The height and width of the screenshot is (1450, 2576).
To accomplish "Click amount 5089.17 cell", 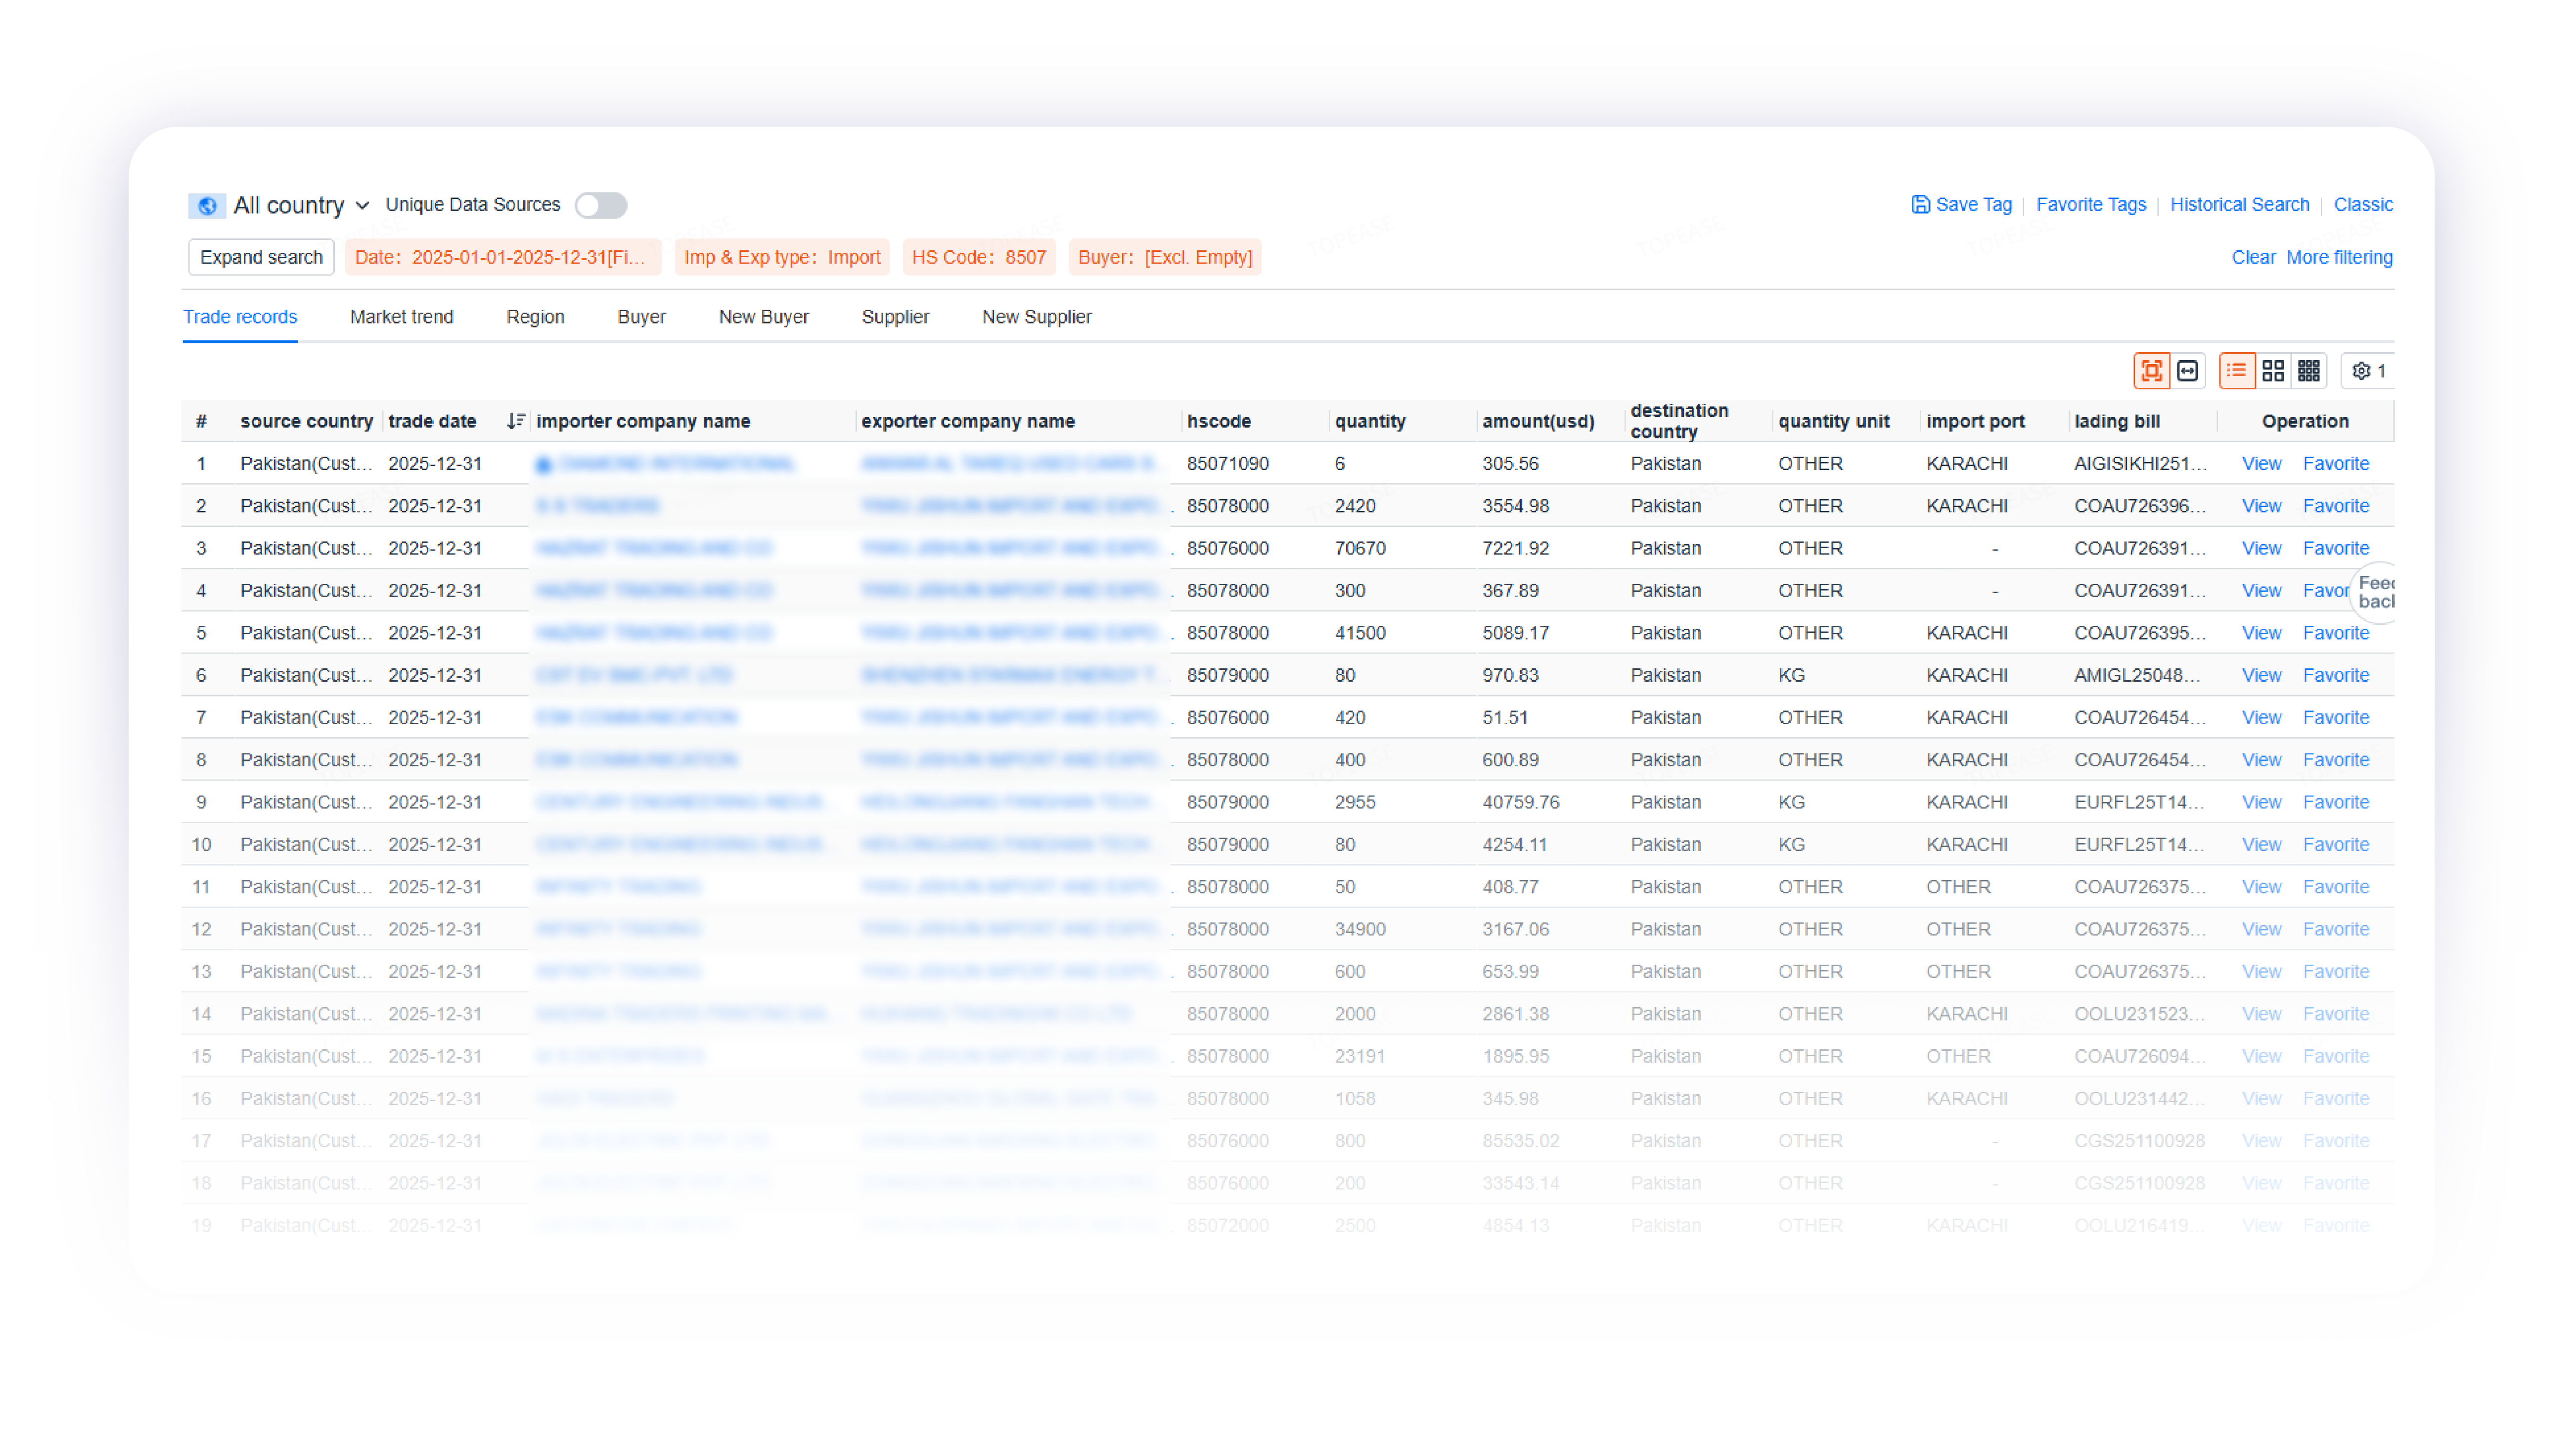I will tap(1515, 632).
